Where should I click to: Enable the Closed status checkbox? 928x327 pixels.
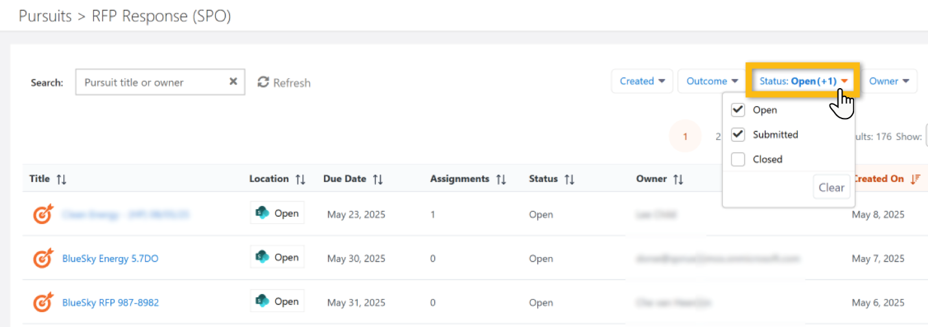coord(737,159)
